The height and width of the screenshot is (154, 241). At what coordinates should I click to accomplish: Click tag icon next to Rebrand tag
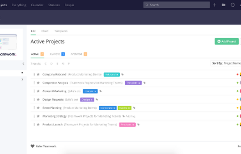122,75
